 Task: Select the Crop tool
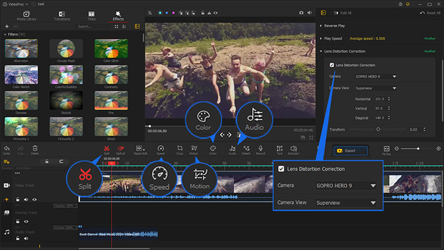click(x=179, y=148)
